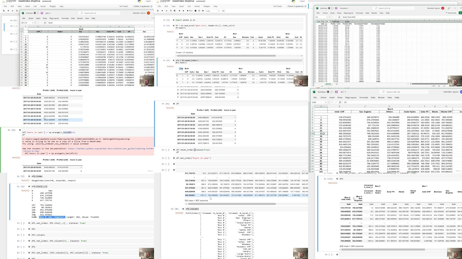The image size is (462, 259).
Task: Click Excel logo in gens title bar
Action: point(23,13)
